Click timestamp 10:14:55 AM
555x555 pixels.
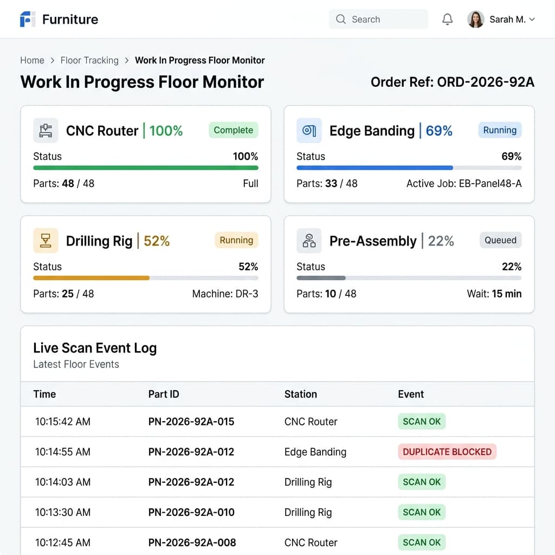[63, 451]
